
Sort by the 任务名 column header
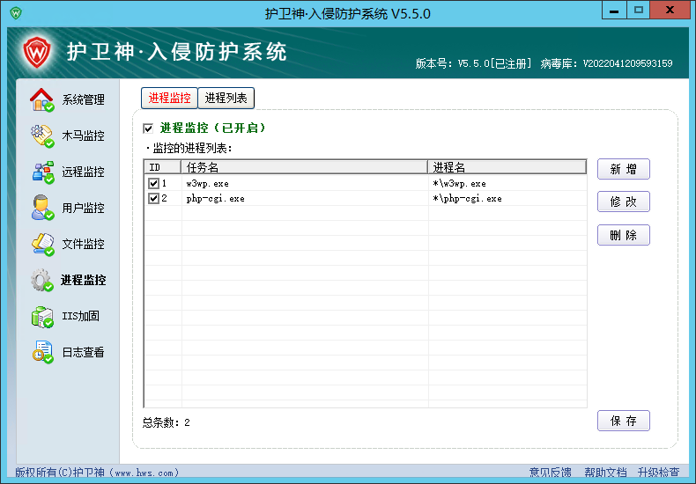(305, 167)
